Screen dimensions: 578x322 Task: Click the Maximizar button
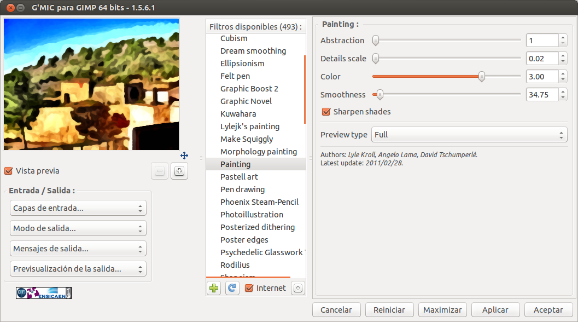[x=442, y=310]
